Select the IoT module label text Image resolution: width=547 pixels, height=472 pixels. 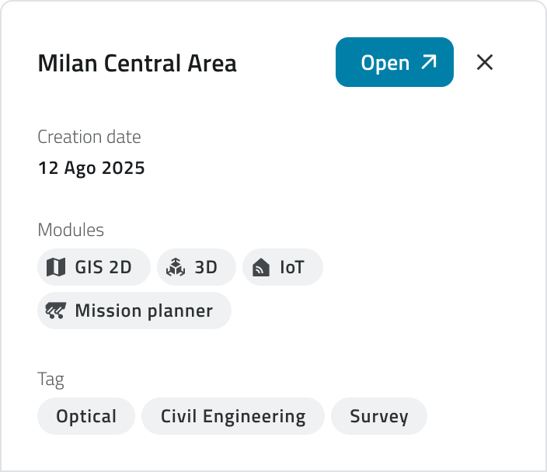tap(292, 268)
